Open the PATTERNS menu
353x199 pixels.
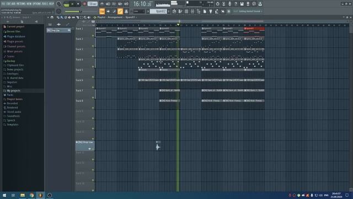pos(21,4)
